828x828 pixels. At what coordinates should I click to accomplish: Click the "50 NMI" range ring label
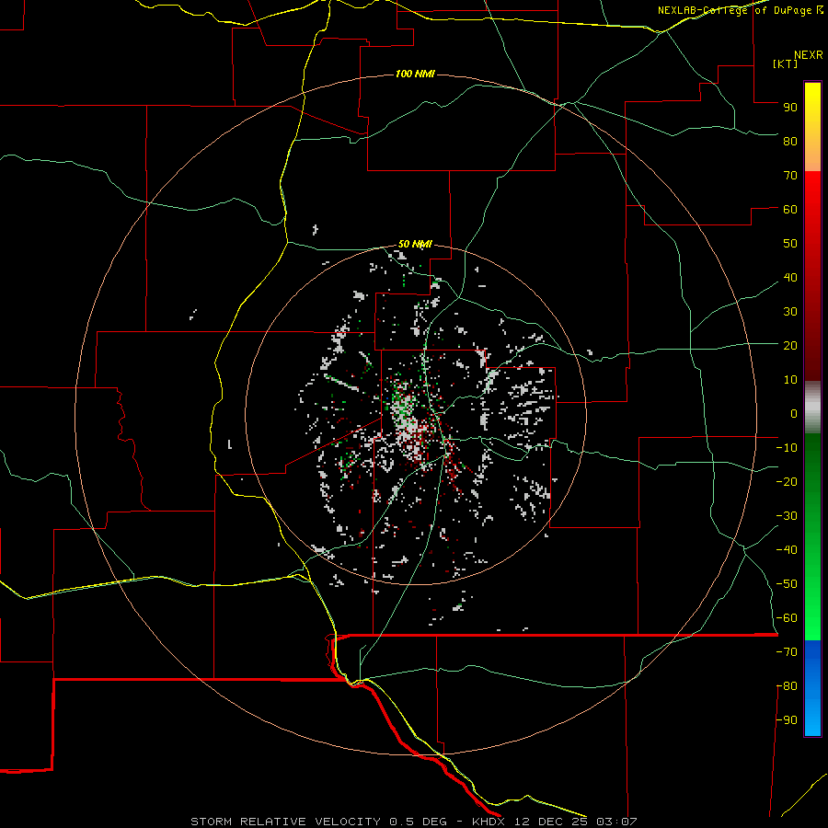coord(415,244)
